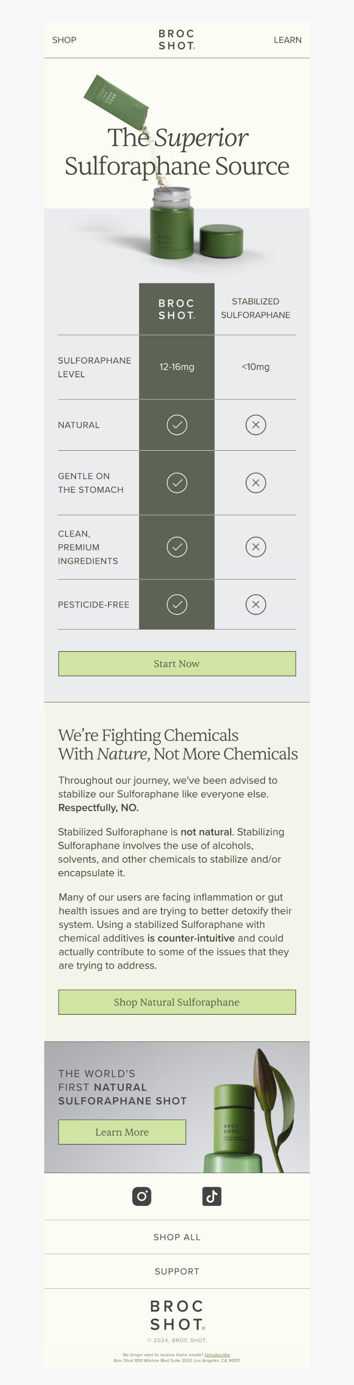Open the SHOP menu link
The width and height of the screenshot is (354, 1385).
64,40
